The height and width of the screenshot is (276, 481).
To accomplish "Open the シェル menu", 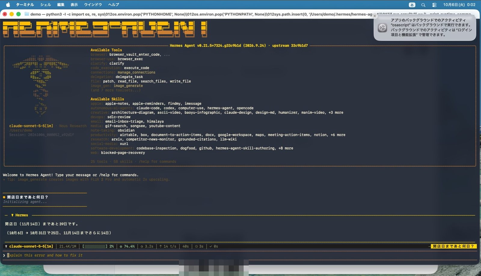I will click(46, 4).
